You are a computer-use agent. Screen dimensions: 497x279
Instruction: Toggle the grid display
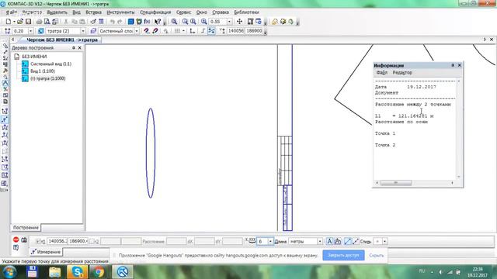177,31
